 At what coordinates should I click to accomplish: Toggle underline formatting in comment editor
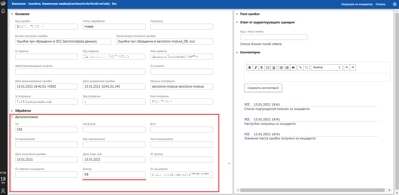(x=274, y=68)
